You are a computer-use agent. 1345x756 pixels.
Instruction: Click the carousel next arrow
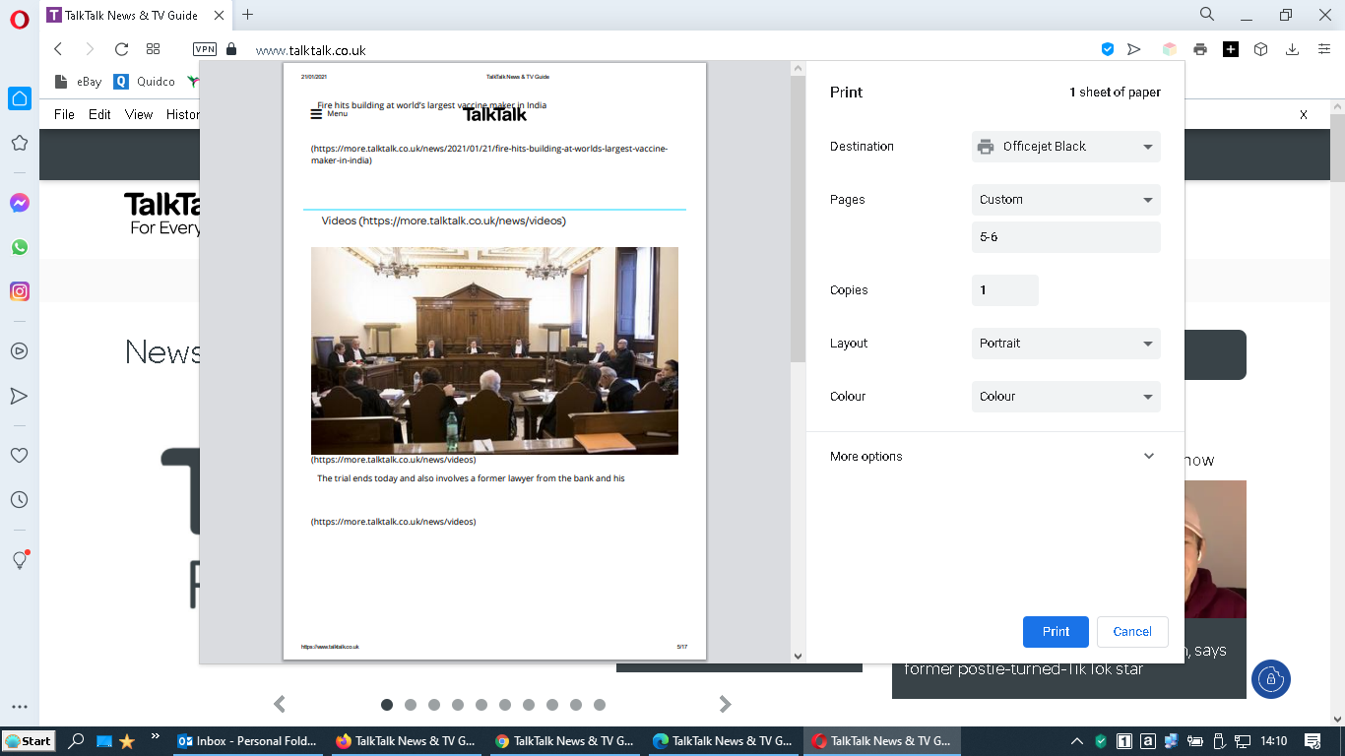[x=726, y=704]
